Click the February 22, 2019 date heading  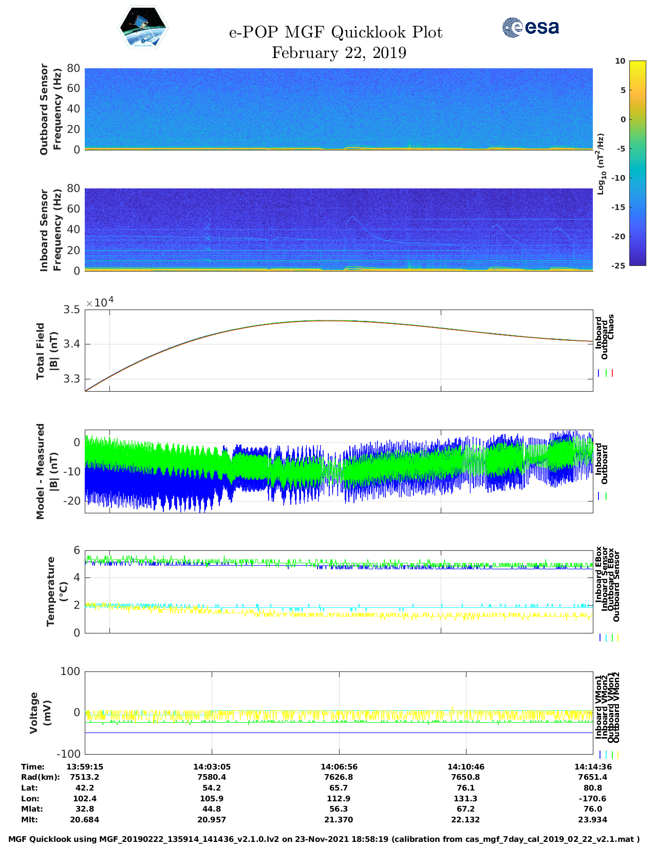click(x=339, y=53)
